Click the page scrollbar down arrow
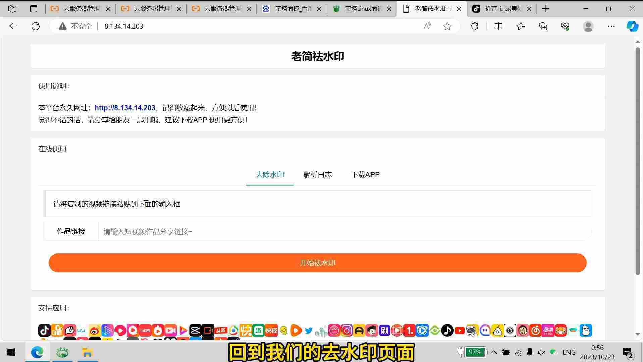The image size is (643, 362). point(638,334)
